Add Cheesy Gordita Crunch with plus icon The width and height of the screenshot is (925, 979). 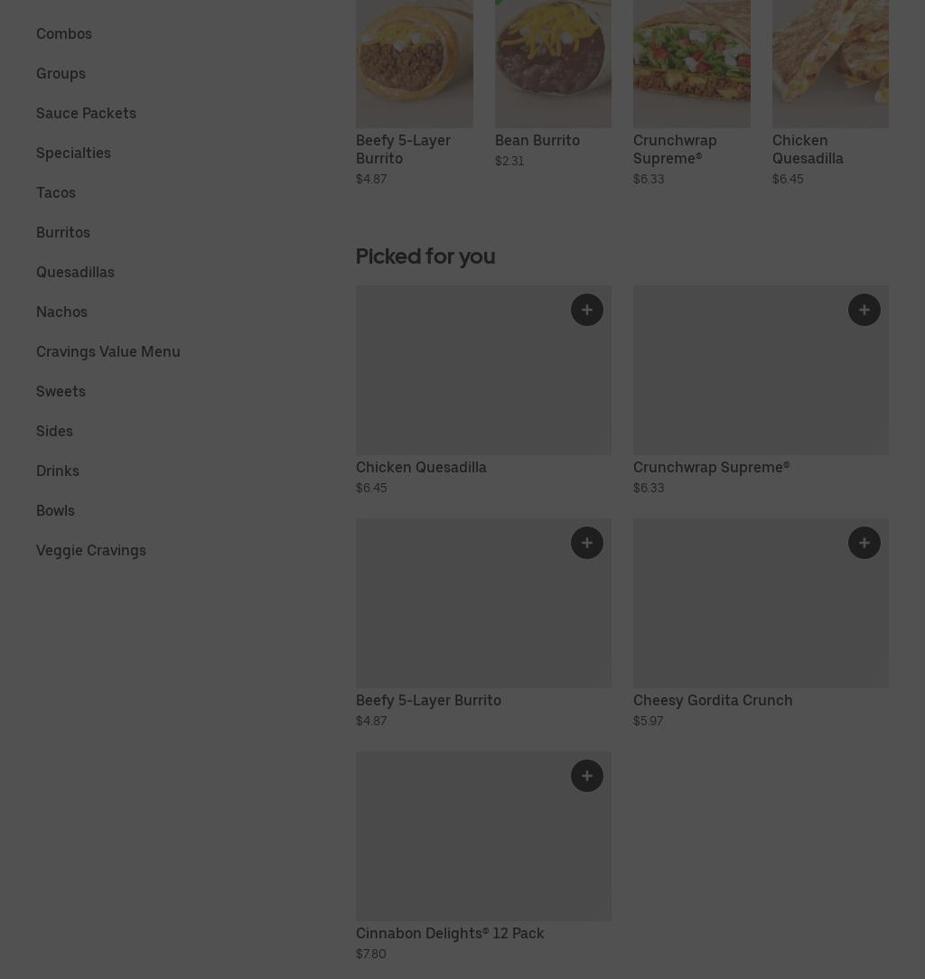tap(864, 543)
